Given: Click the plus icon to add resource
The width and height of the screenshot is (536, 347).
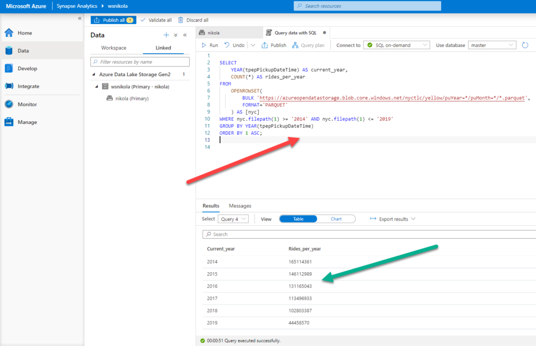Looking at the screenshot, I should click(x=166, y=35).
